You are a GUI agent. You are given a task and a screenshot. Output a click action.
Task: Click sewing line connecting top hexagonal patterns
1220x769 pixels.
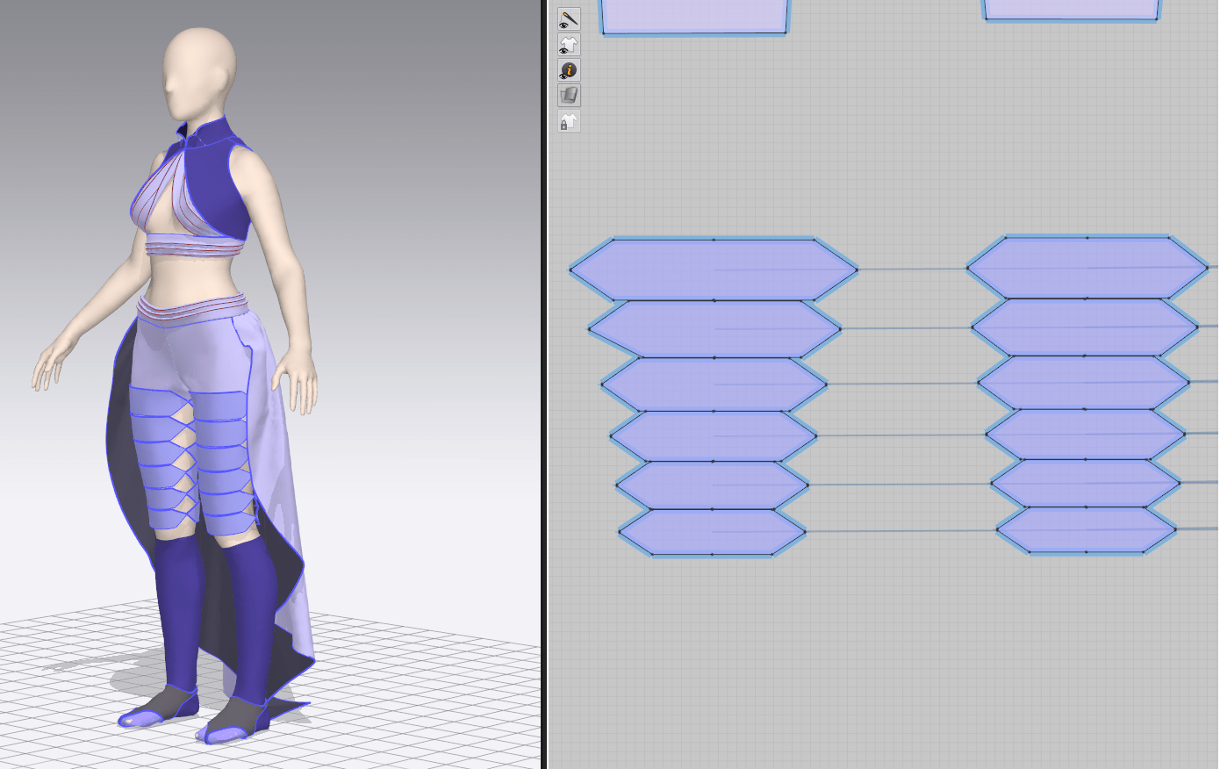pos(913,270)
